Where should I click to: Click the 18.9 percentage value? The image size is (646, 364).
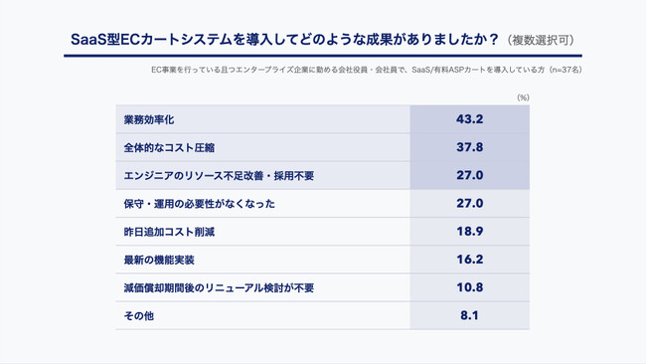[469, 232]
